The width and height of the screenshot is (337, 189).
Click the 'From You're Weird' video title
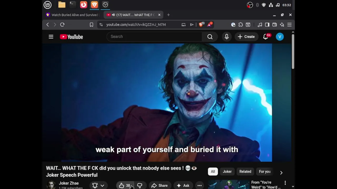click(x=266, y=185)
